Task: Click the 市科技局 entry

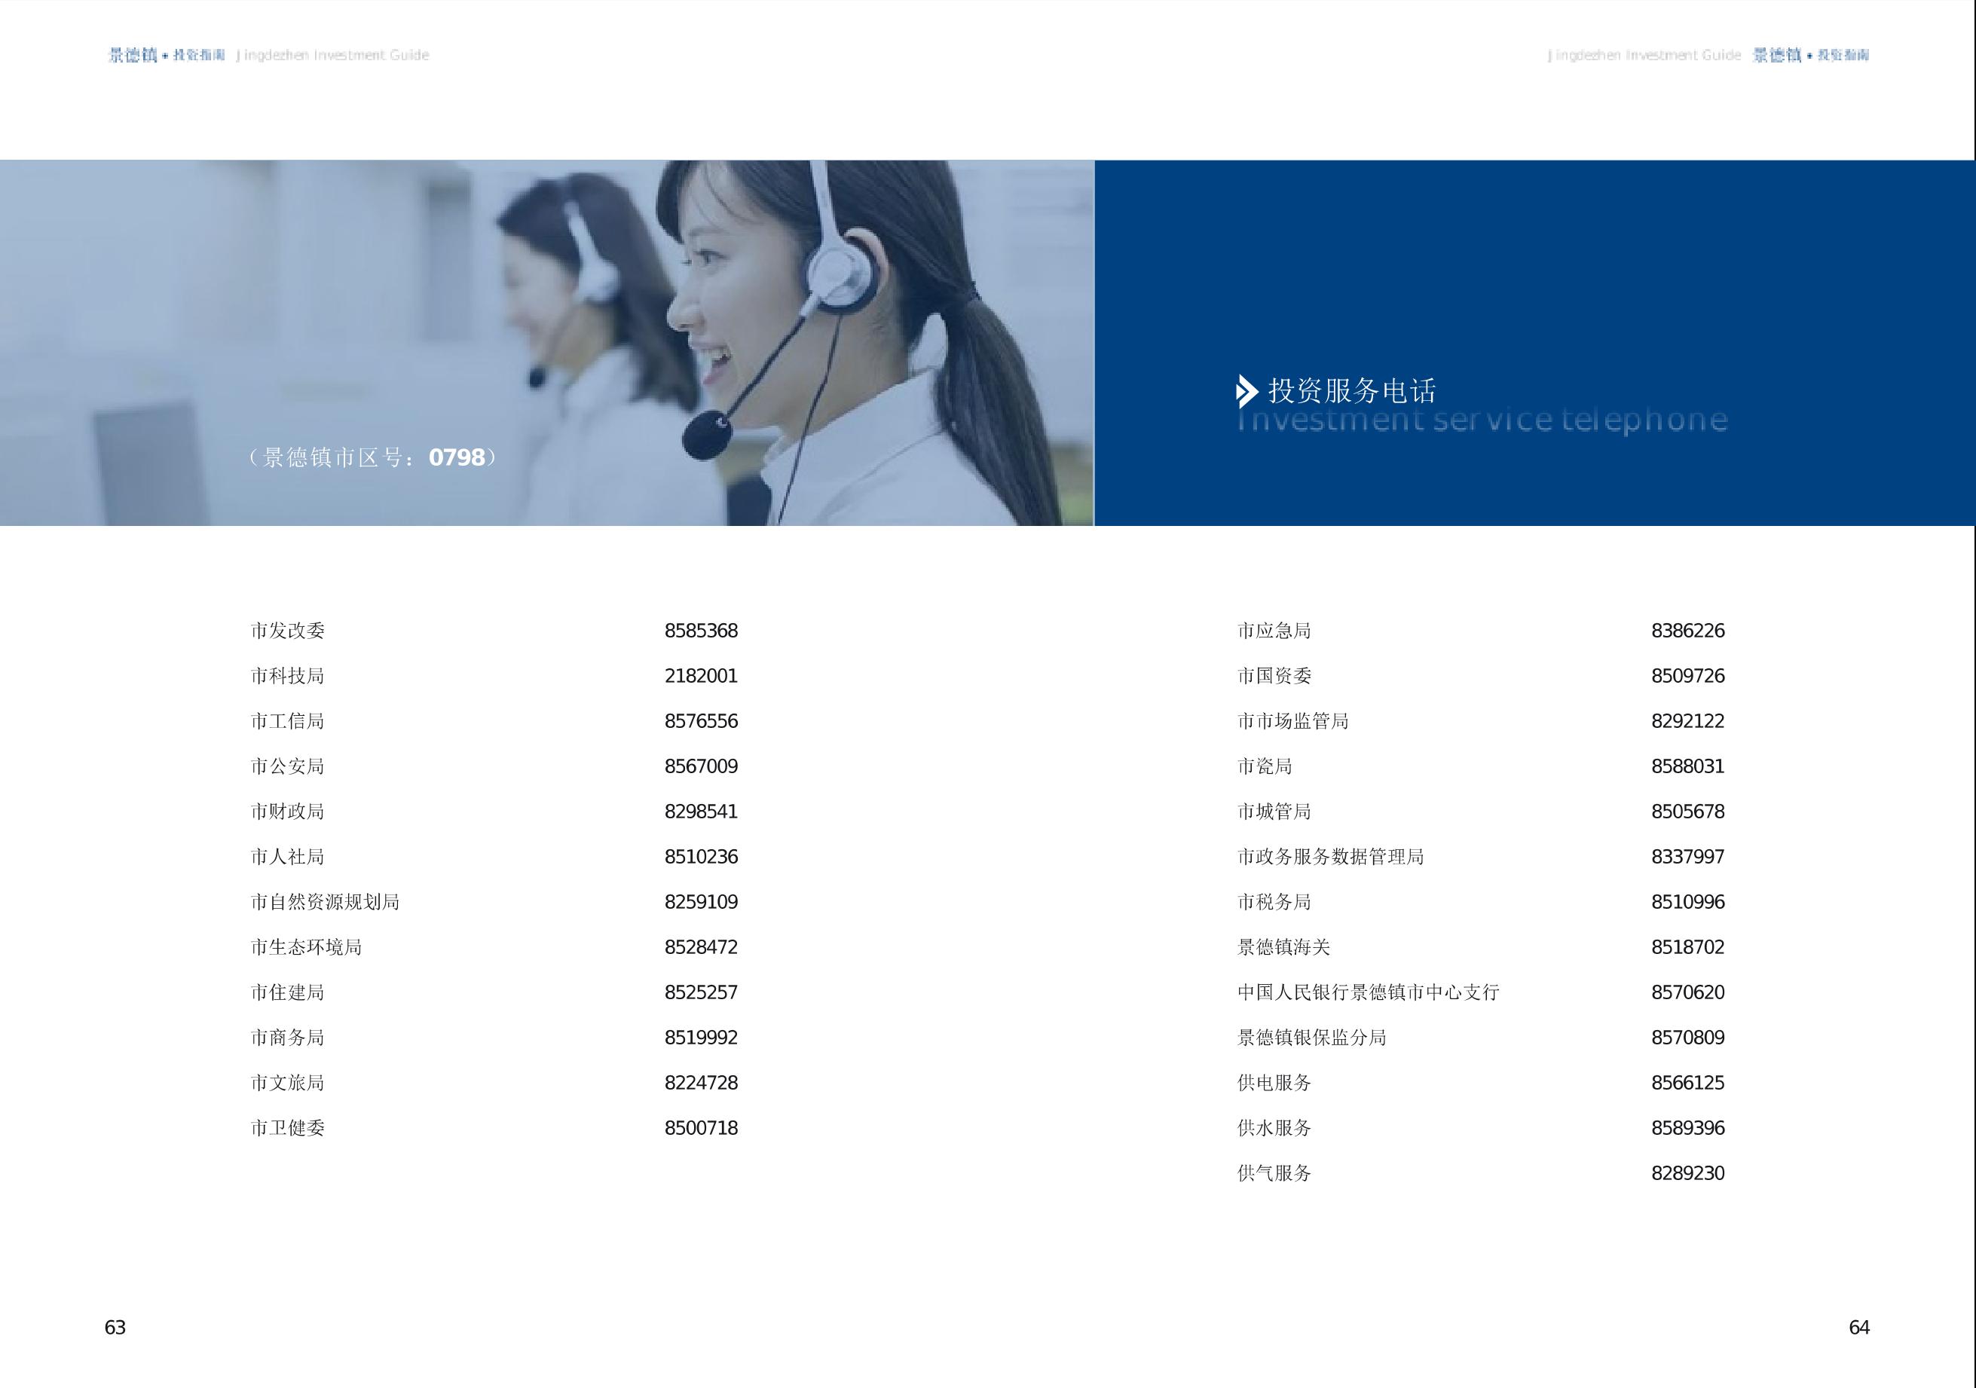Action: 287,677
